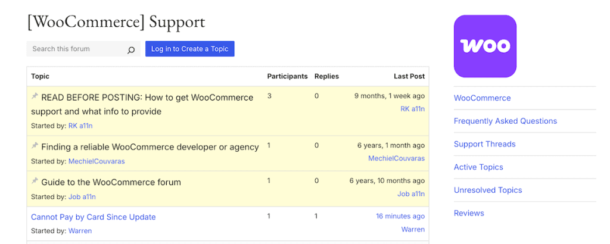Click the 9 months, 1 week ago text
The height and width of the screenshot is (244, 610).
[390, 96]
